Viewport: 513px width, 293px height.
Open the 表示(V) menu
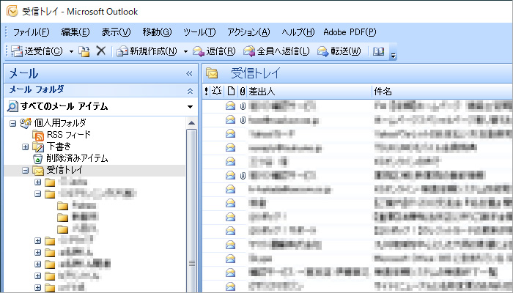tap(116, 32)
